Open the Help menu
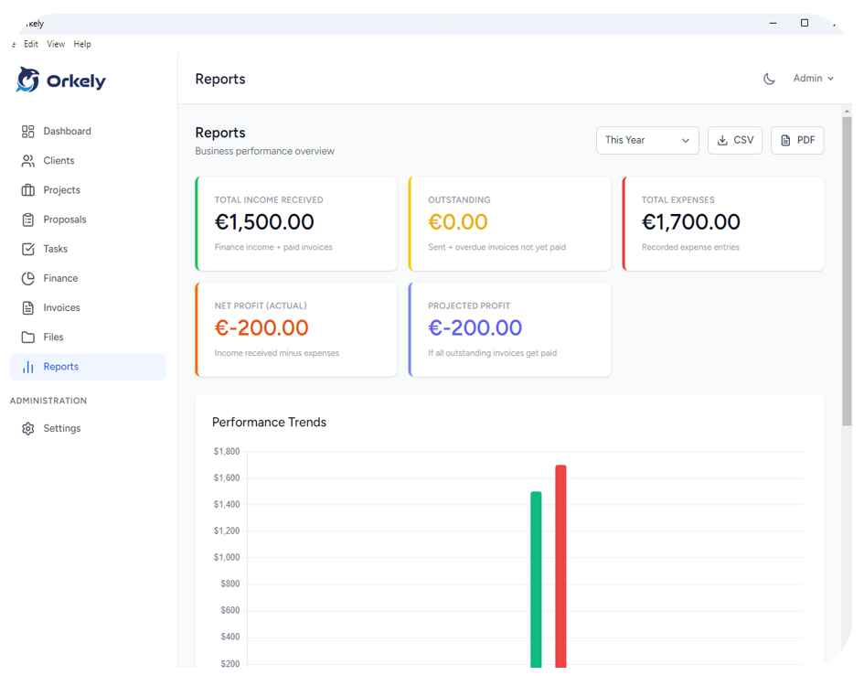 [82, 44]
